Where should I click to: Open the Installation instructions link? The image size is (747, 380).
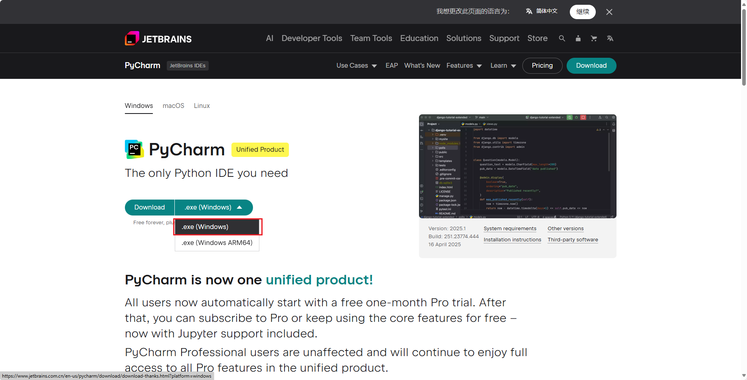tap(512, 240)
